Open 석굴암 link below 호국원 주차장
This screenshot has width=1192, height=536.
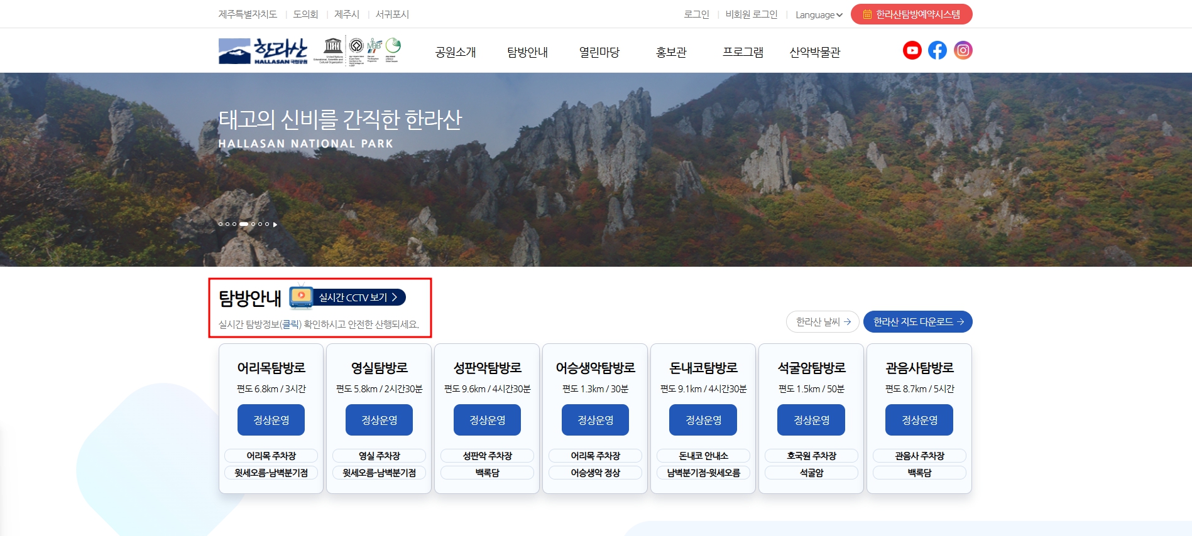click(811, 473)
